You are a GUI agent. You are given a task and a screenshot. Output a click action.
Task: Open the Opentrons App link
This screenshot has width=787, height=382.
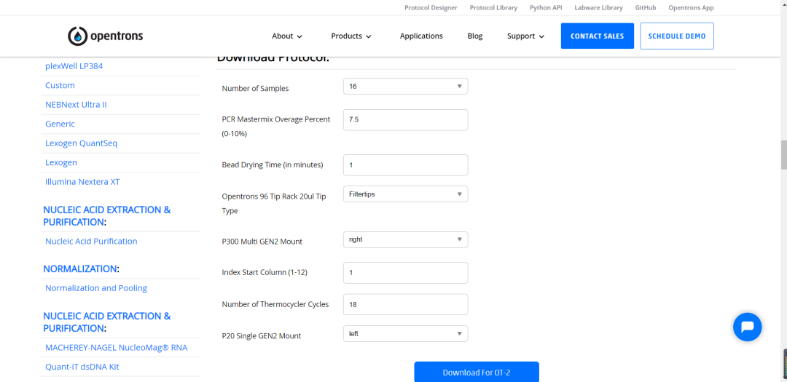pyautogui.click(x=691, y=7)
